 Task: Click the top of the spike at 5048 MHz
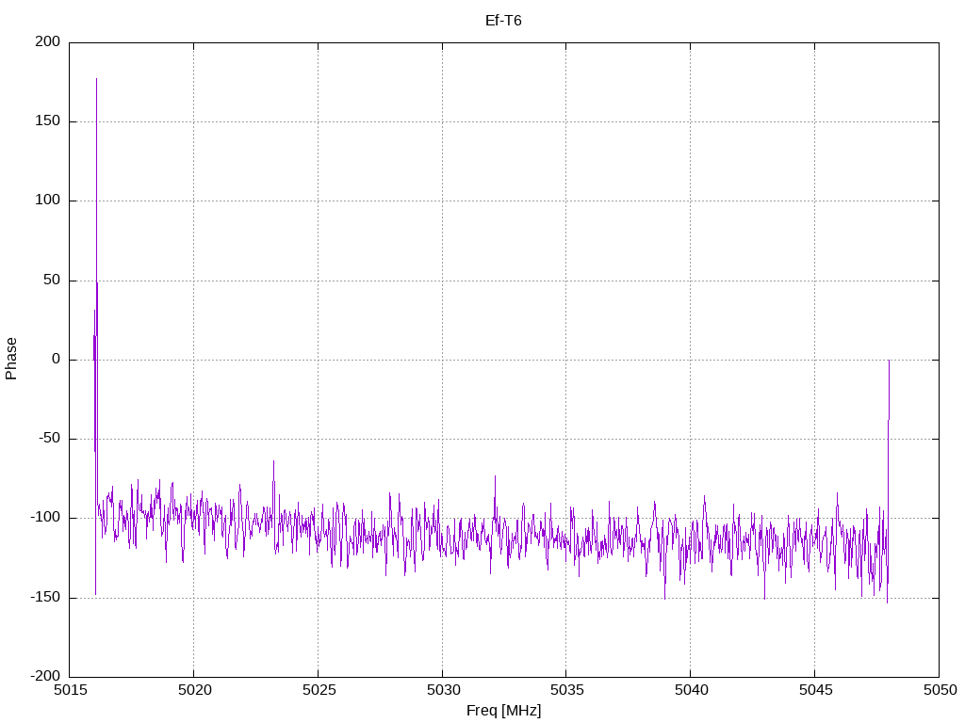coord(889,361)
